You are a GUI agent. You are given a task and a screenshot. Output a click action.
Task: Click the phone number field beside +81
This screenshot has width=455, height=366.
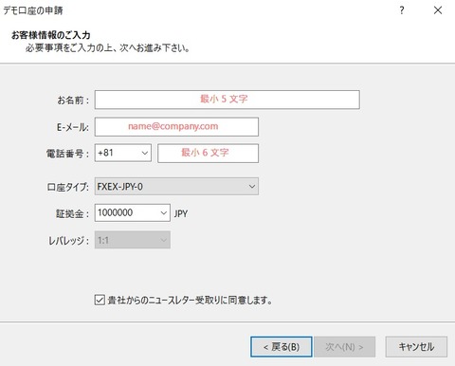[x=208, y=154]
